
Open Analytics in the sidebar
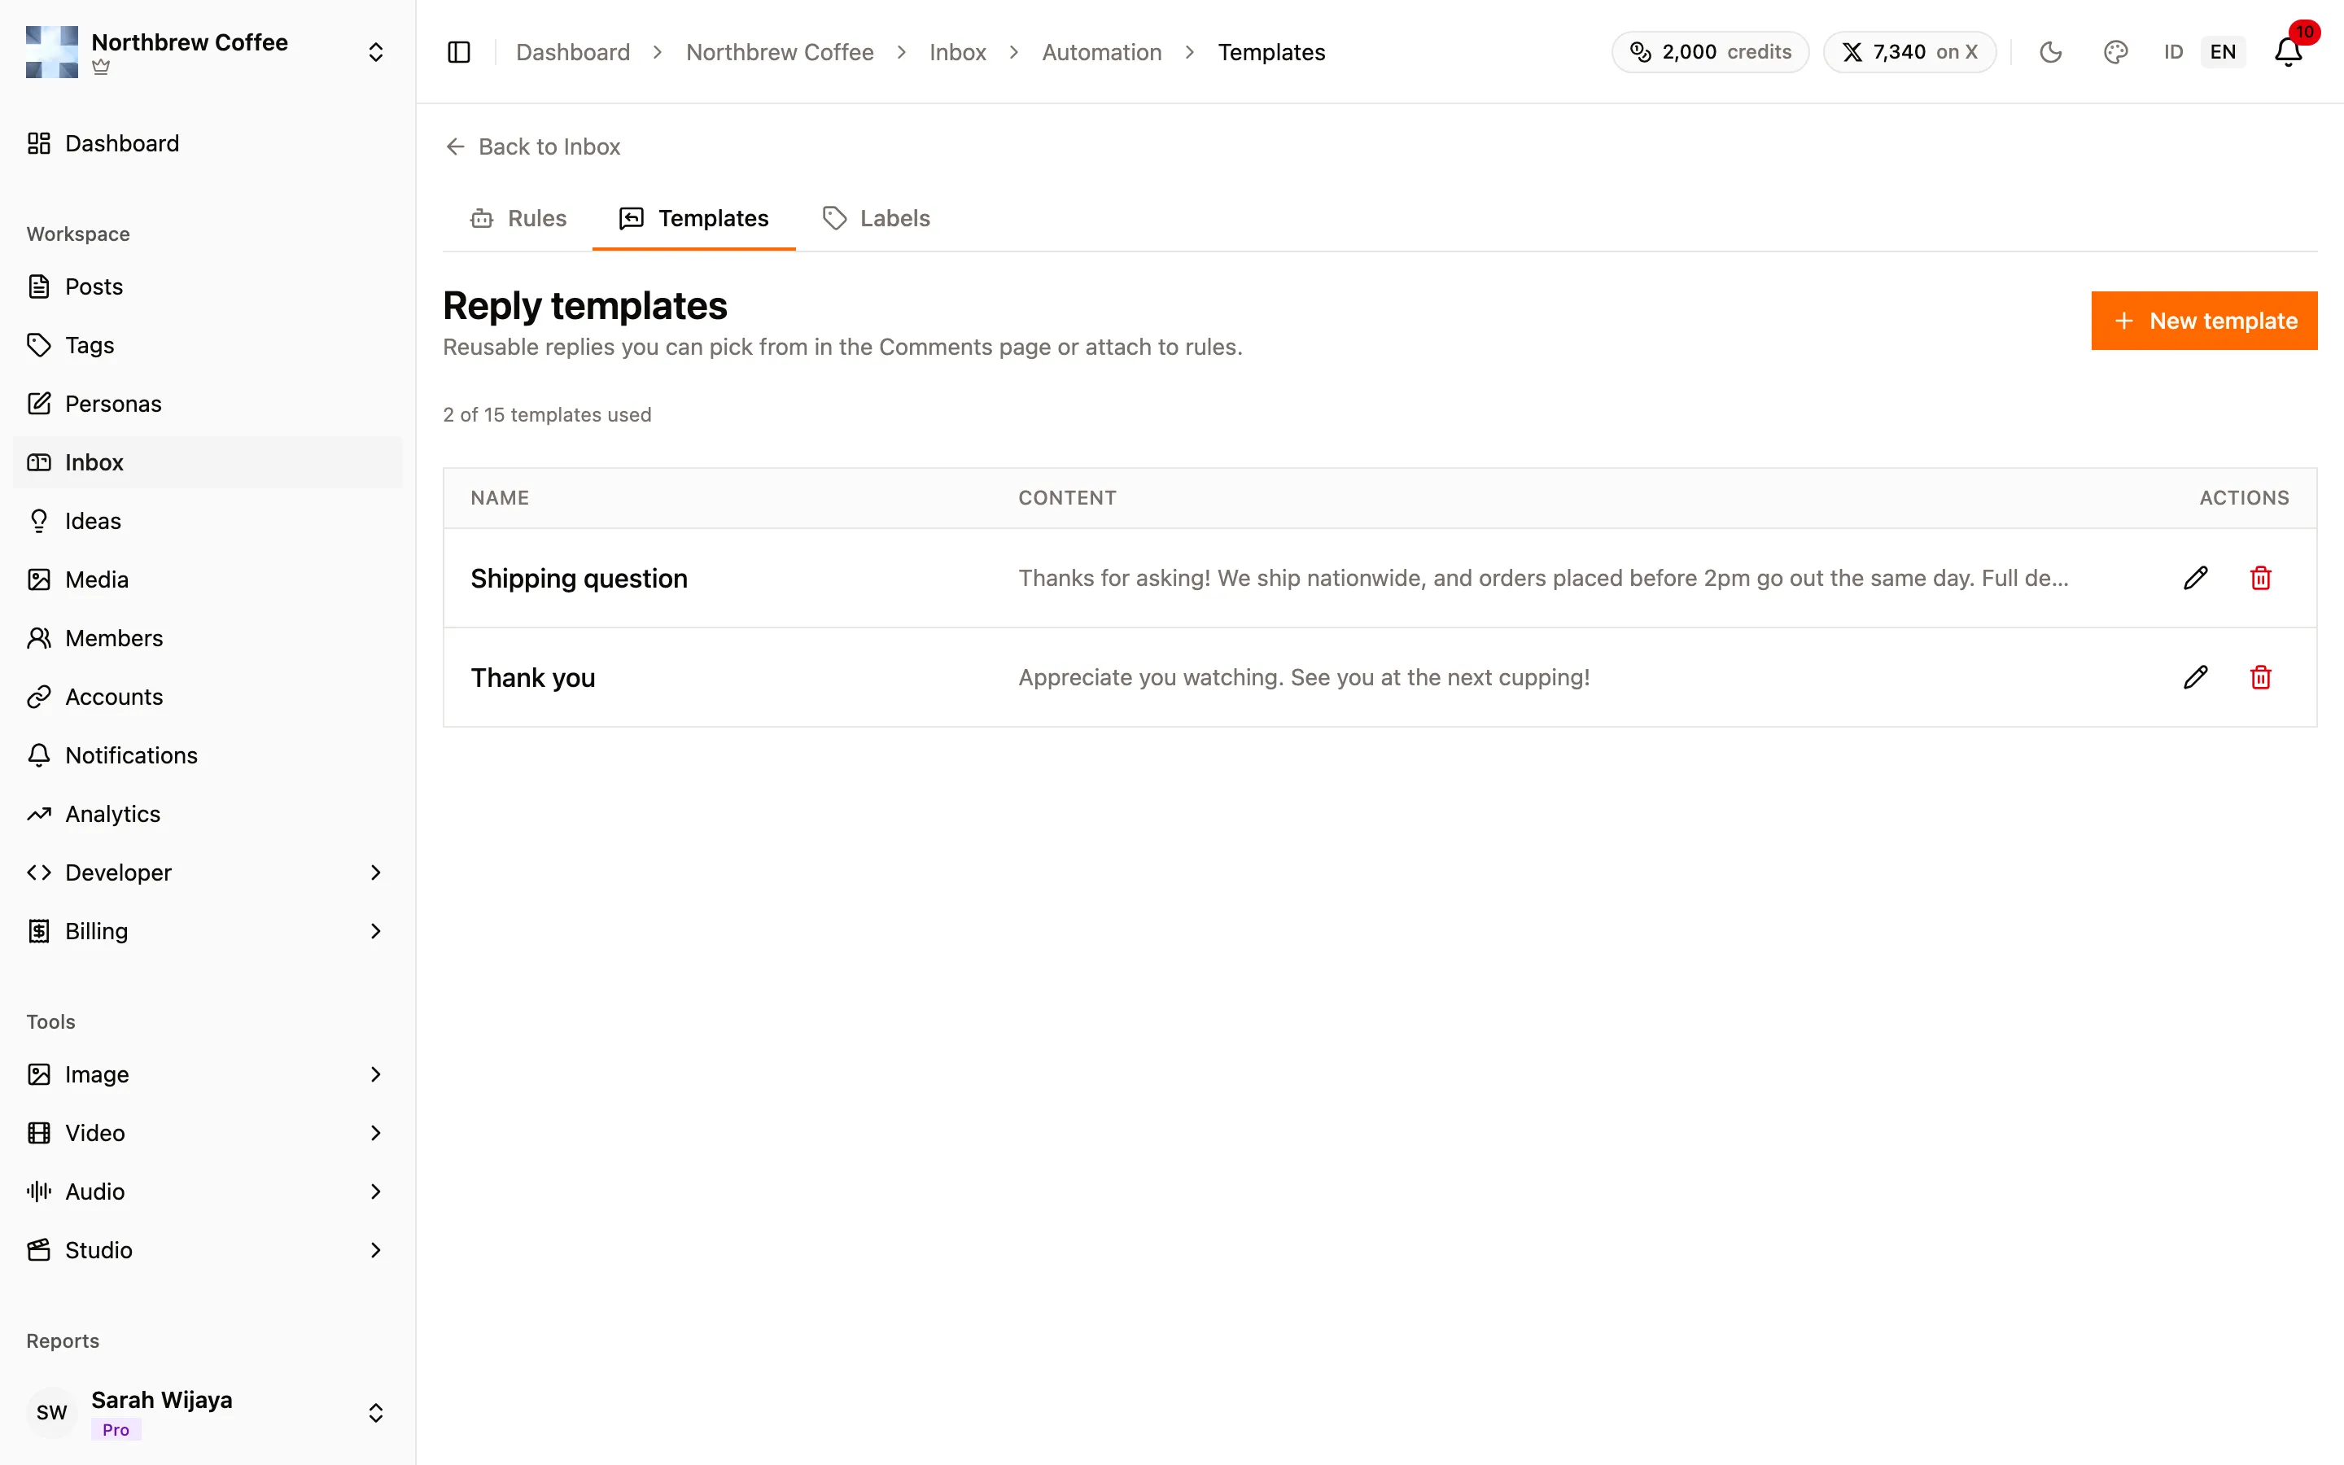coord(208,814)
